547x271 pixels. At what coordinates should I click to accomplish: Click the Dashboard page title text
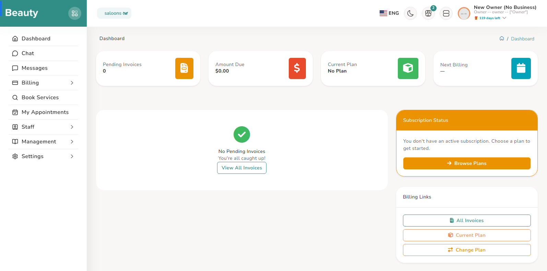pyautogui.click(x=112, y=38)
